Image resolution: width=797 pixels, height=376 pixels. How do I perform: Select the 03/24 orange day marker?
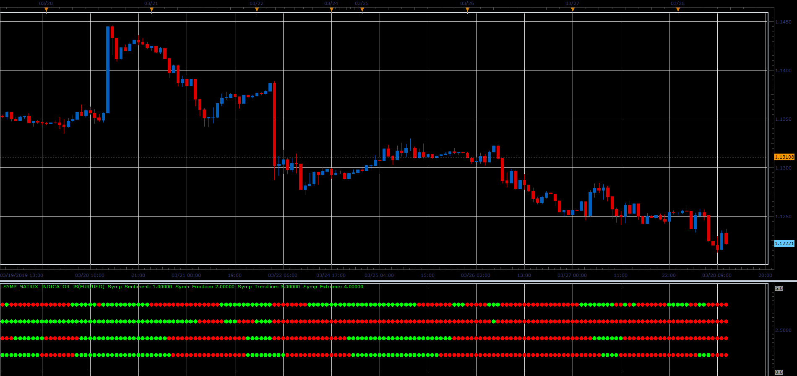click(331, 10)
